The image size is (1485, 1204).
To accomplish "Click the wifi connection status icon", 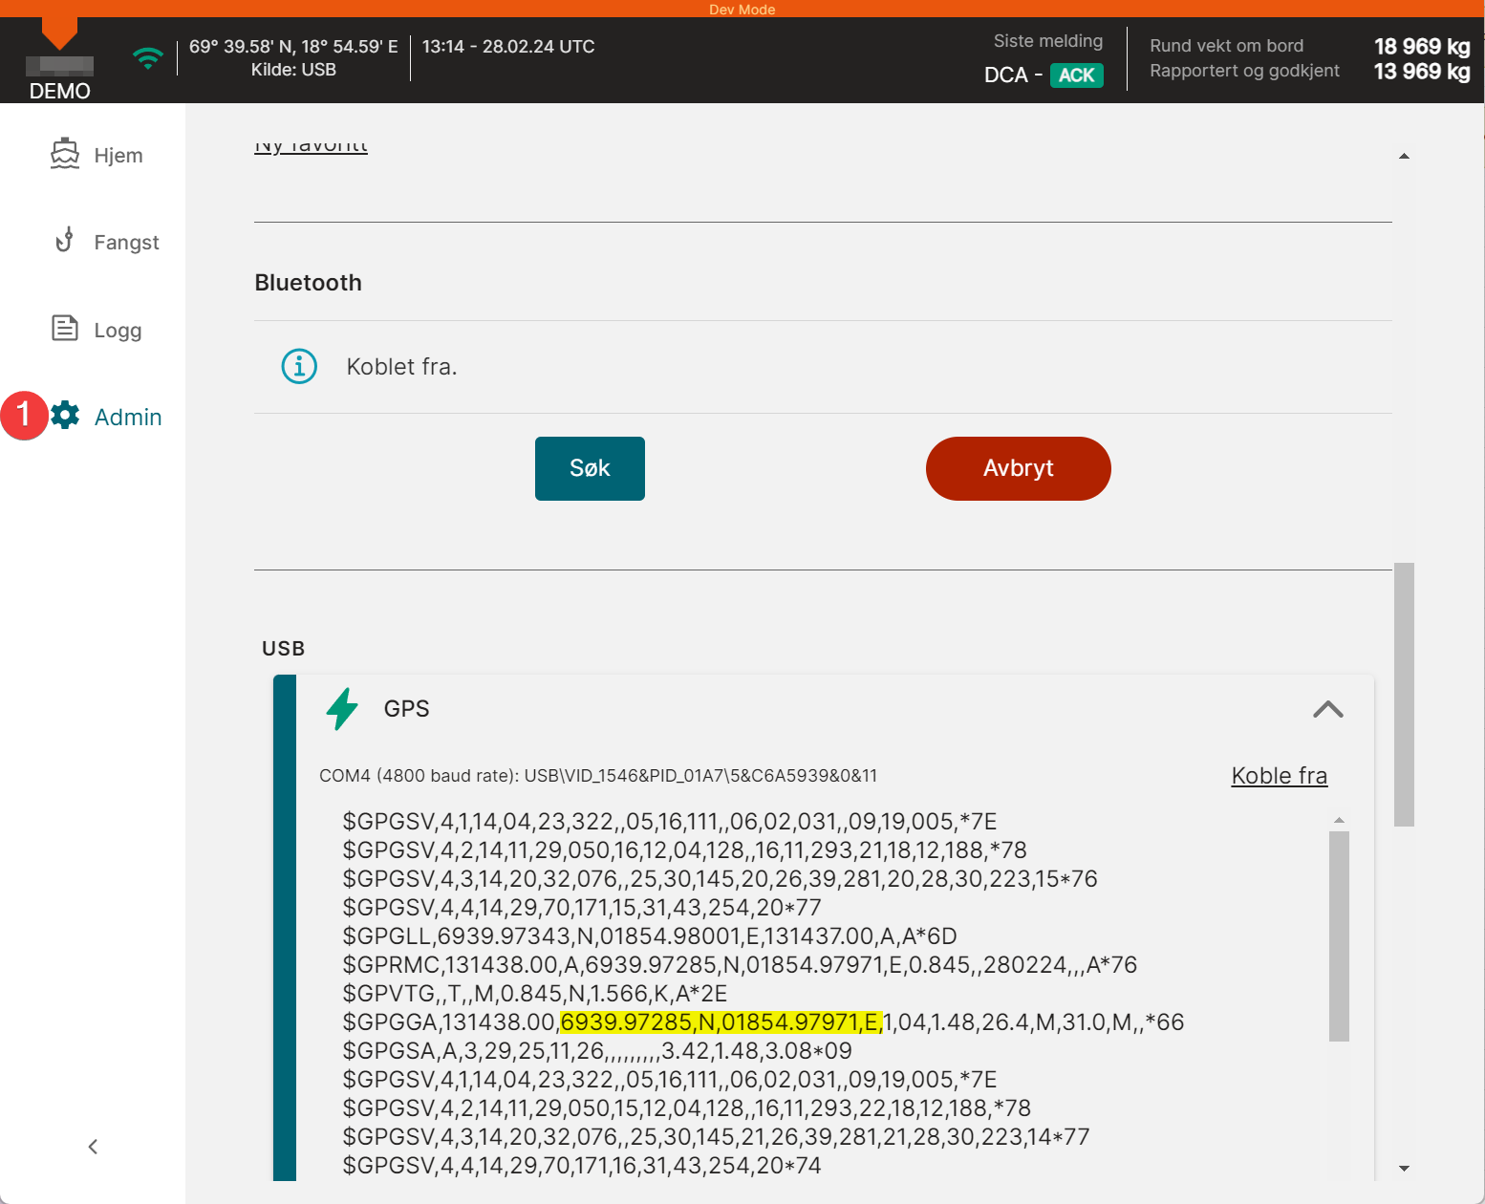I will click(147, 59).
